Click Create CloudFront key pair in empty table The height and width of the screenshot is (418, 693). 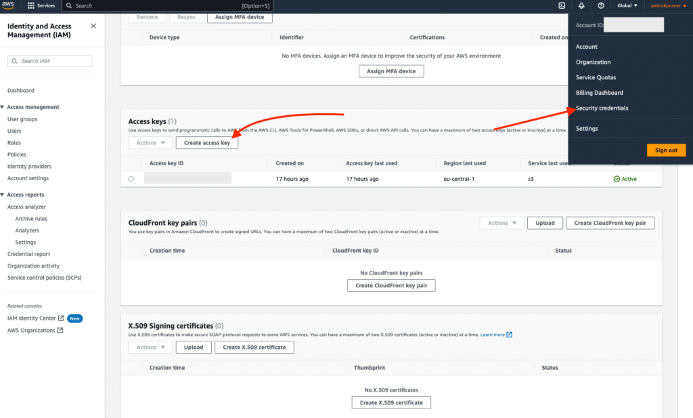coord(391,286)
